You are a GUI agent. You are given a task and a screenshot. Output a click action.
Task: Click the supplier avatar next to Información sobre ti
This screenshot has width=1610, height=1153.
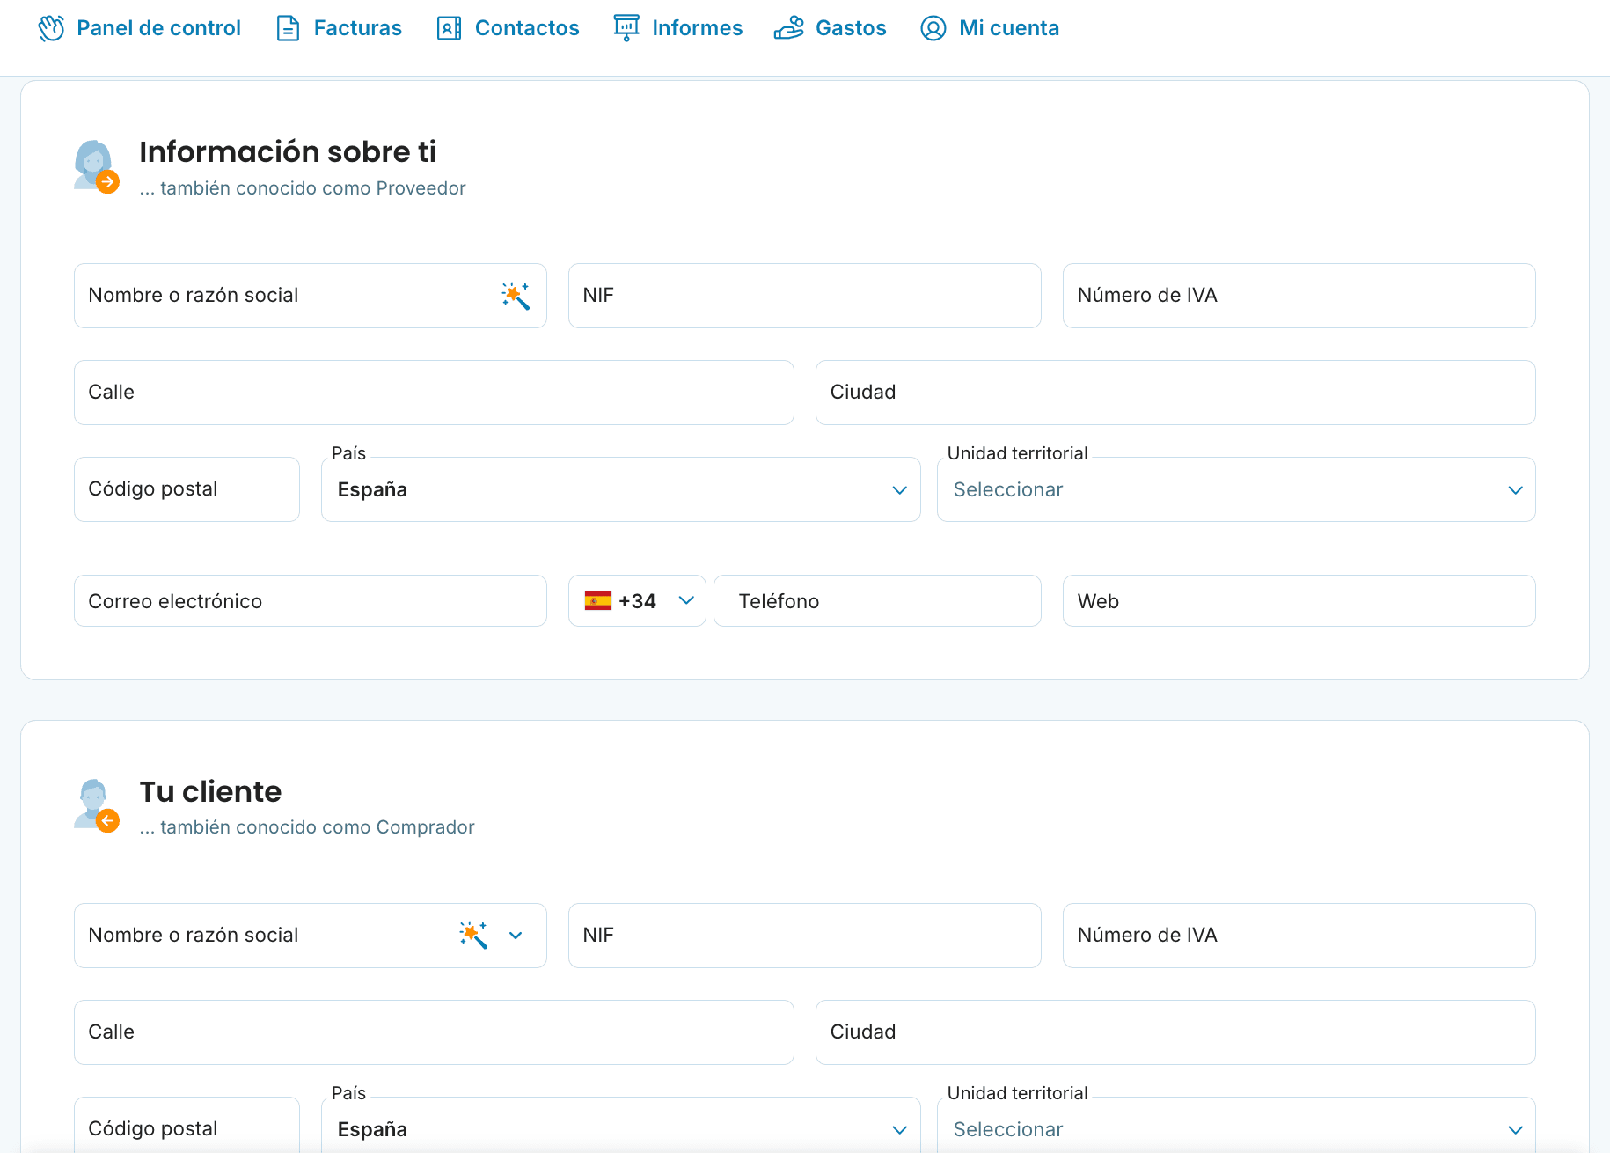96,165
